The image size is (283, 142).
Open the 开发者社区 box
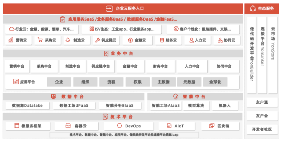point(262,129)
